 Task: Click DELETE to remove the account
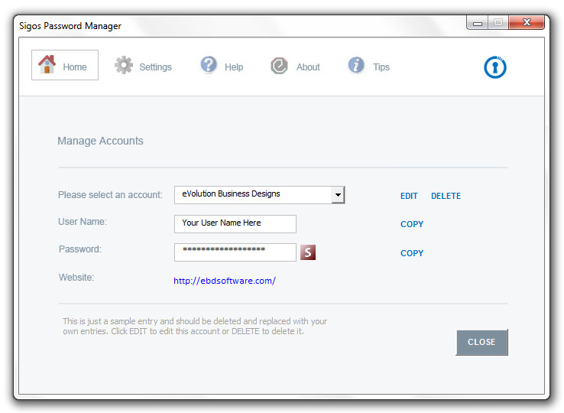pos(446,196)
